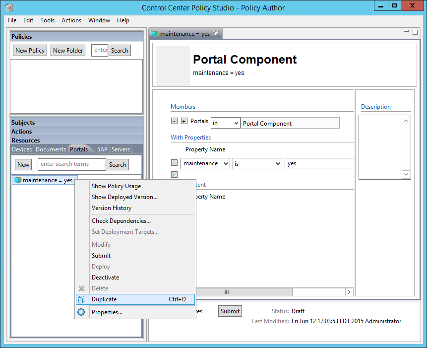The height and width of the screenshot is (348, 427).
Task: Close the maintenance = yes editor tab
Action: (216, 33)
